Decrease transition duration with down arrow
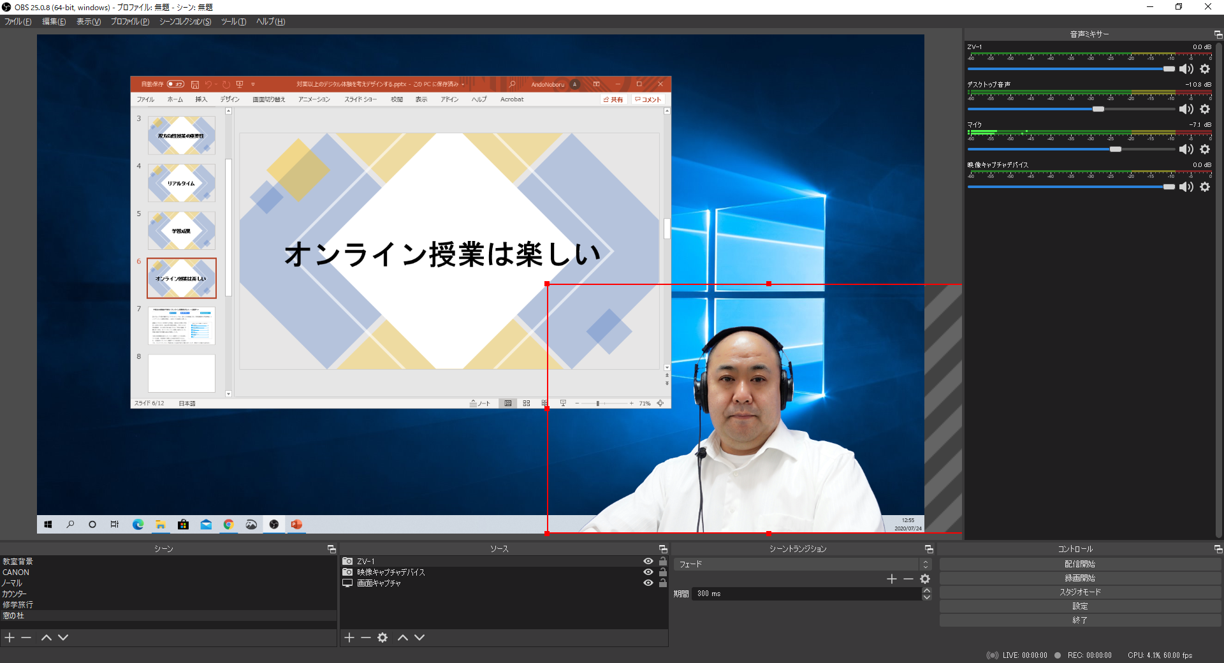This screenshot has width=1224, height=663. click(927, 597)
